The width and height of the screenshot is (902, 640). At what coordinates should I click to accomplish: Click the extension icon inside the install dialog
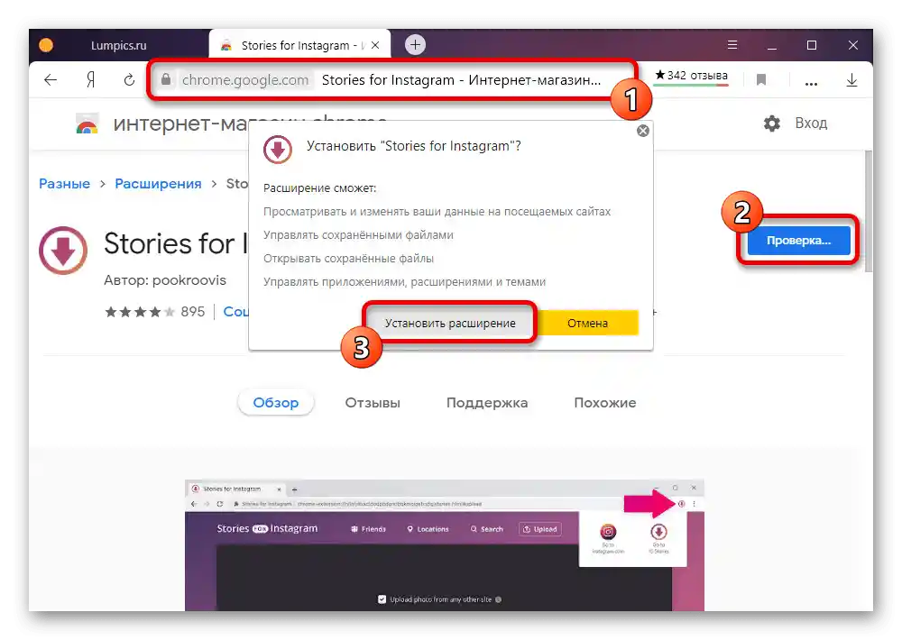click(x=278, y=150)
